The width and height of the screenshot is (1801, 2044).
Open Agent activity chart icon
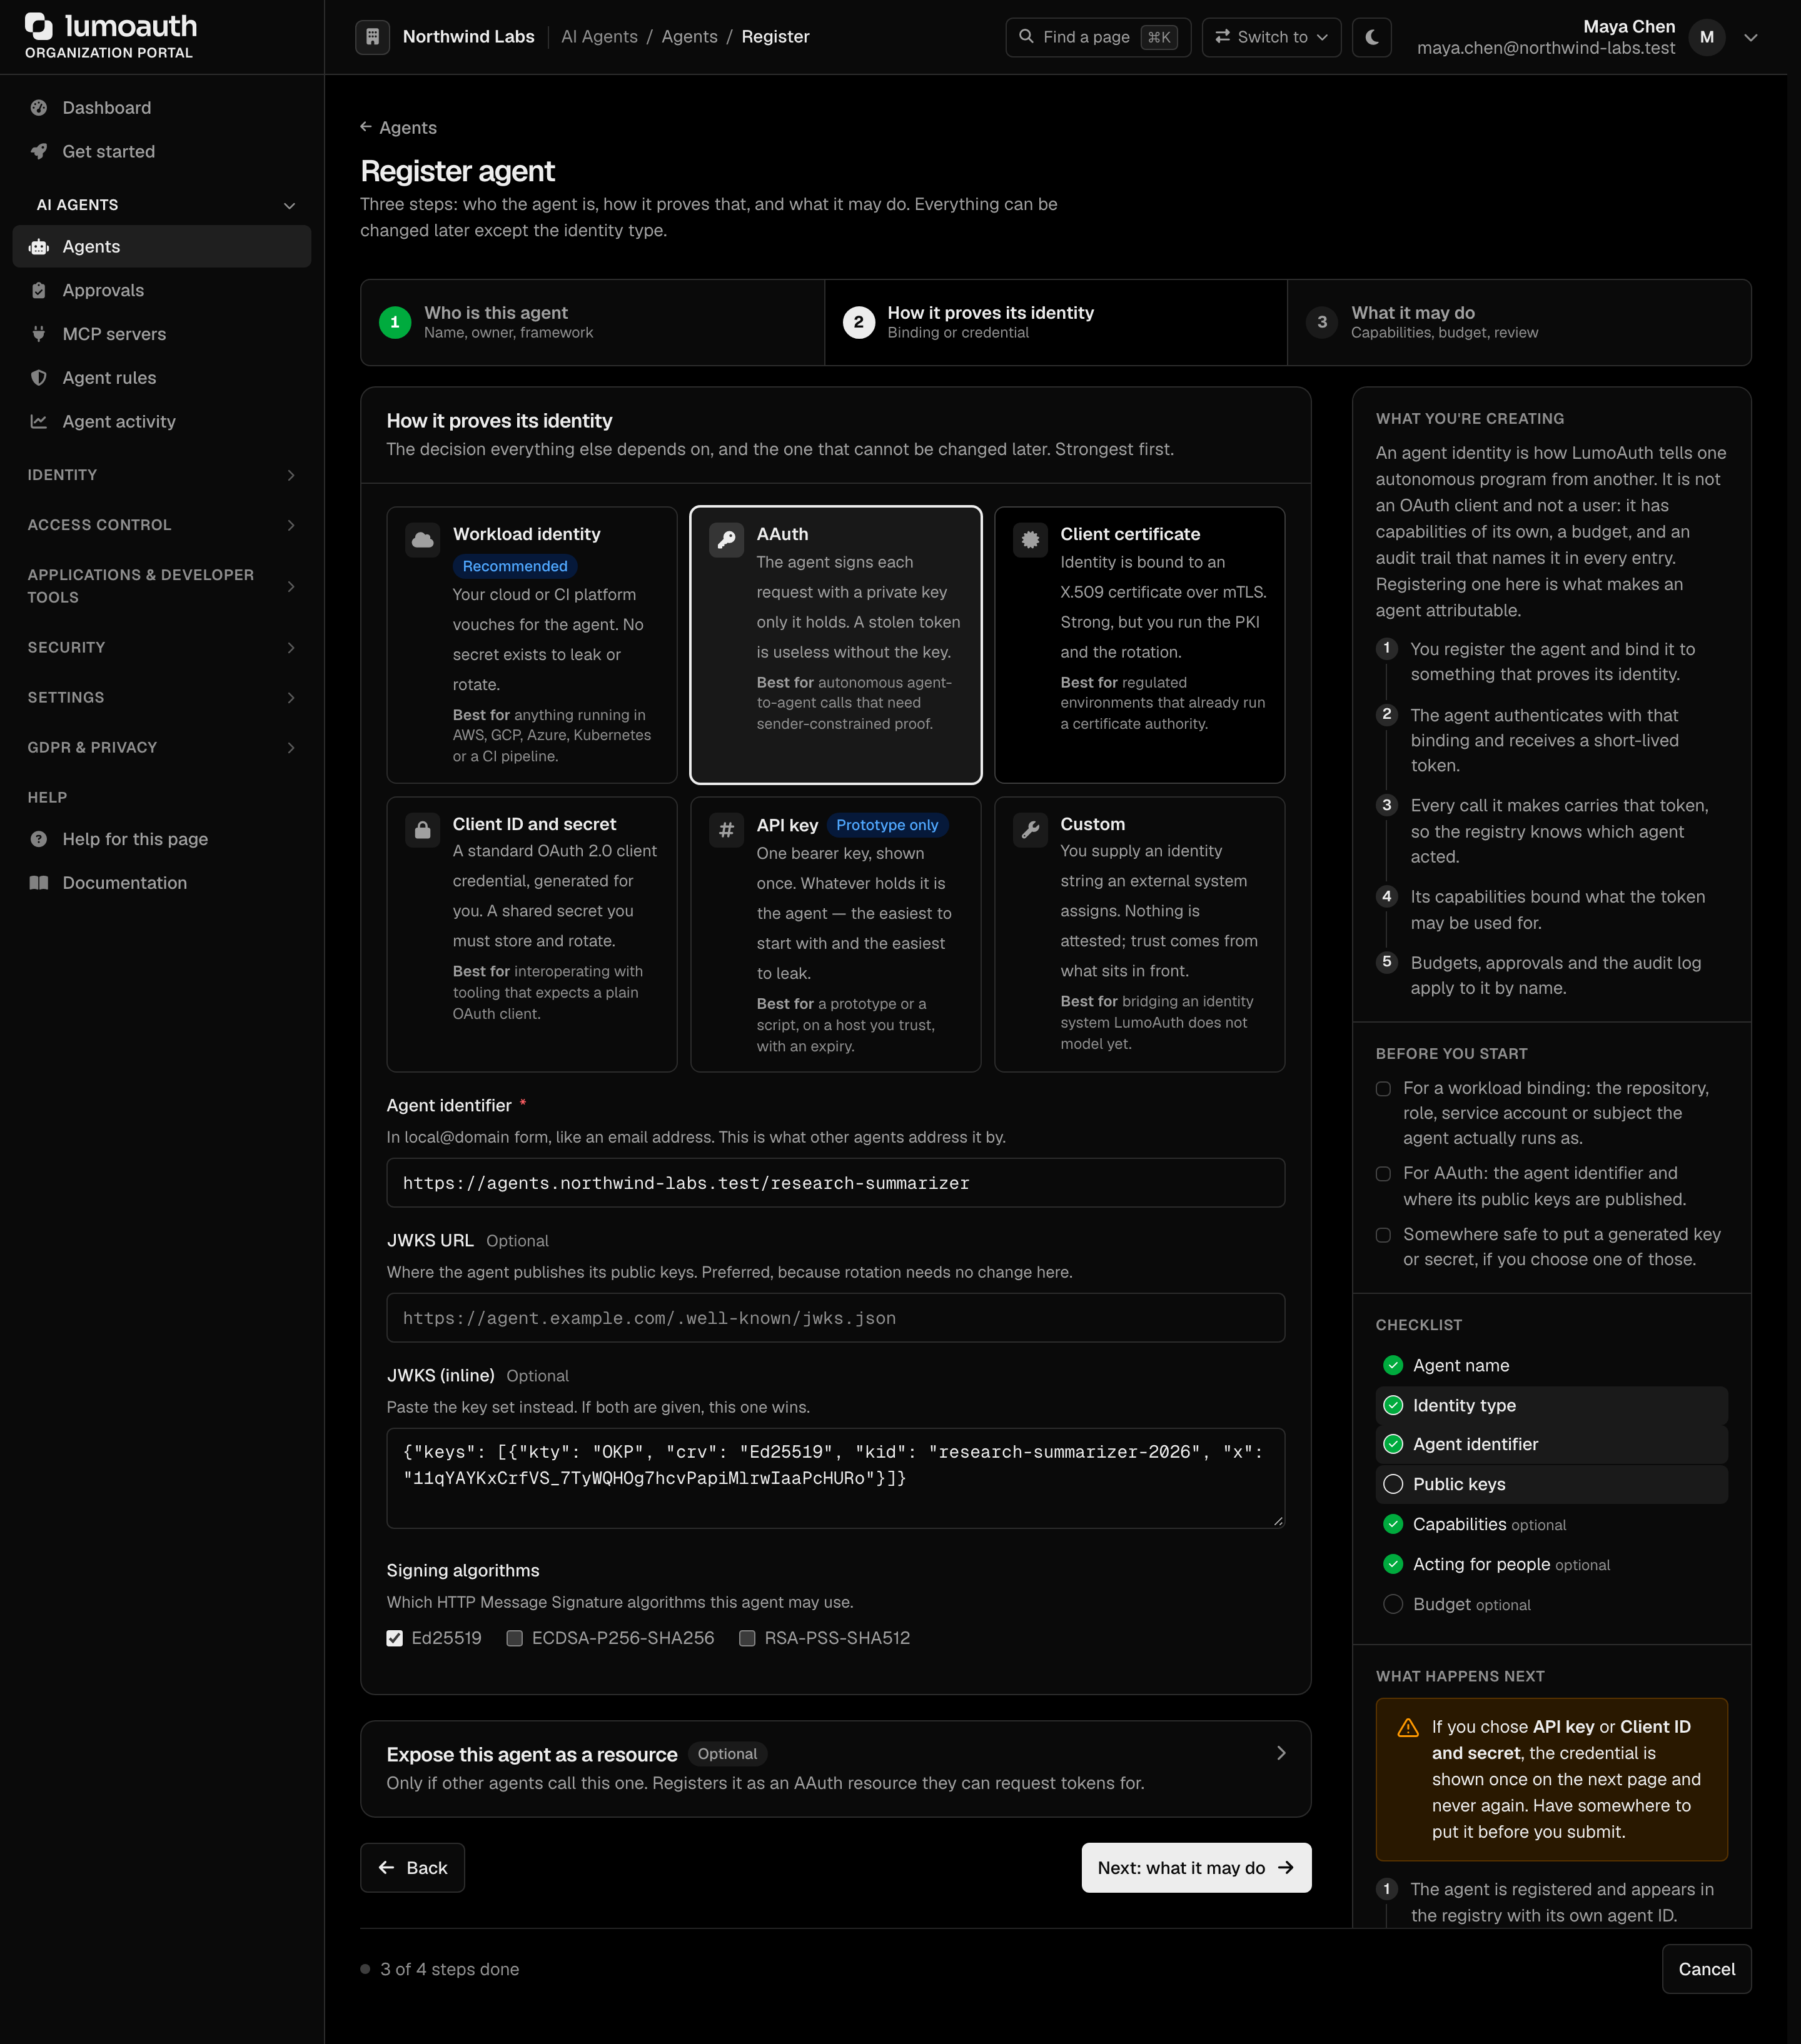[x=39, y=422]
